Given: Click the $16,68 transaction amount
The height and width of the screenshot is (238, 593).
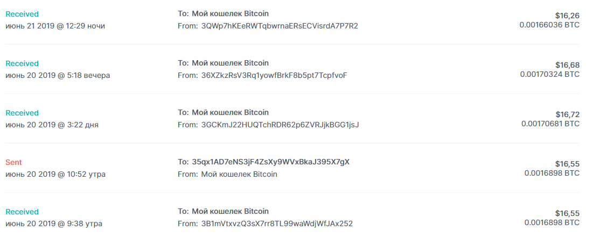Looking at the screenshot, I should 567,65.
